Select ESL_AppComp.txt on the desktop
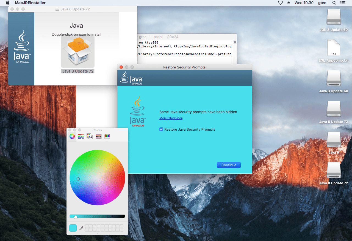 click(333, 48)
